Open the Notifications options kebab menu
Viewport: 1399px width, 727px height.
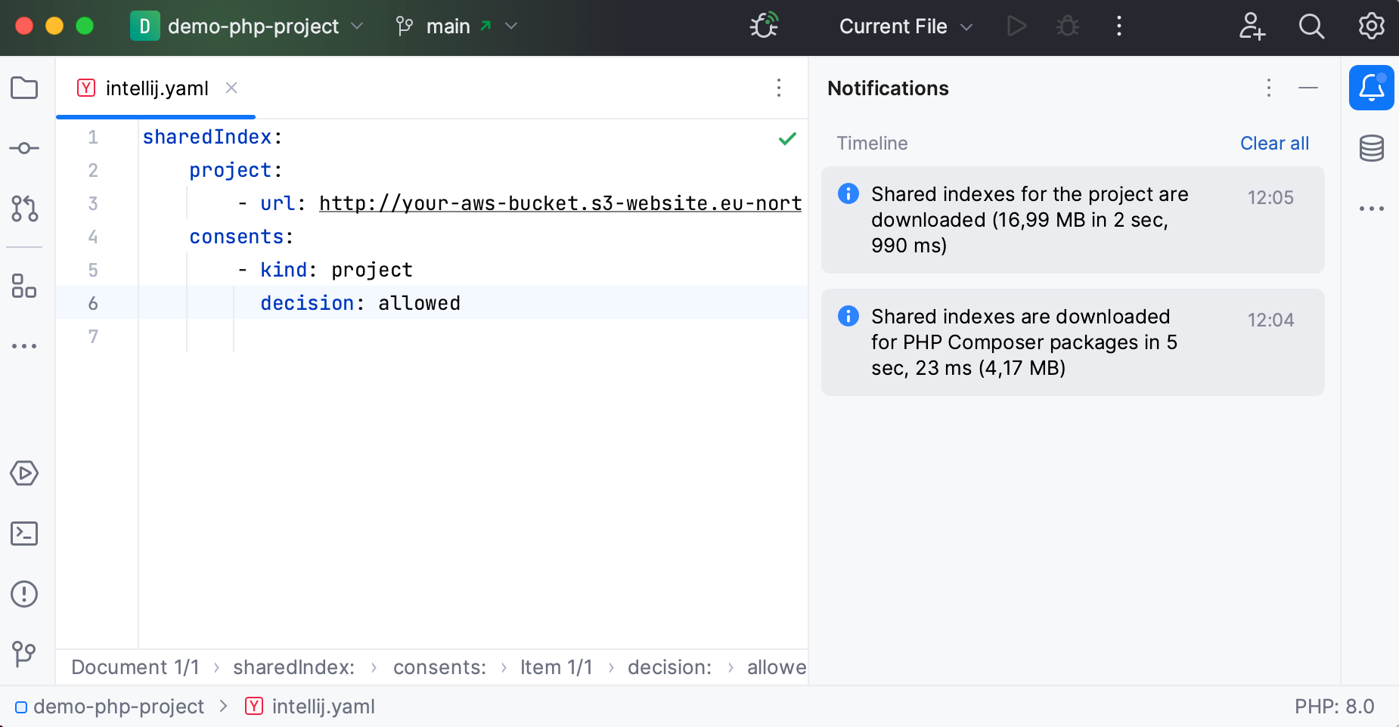pyautogui.click(x=1267, y=88)
